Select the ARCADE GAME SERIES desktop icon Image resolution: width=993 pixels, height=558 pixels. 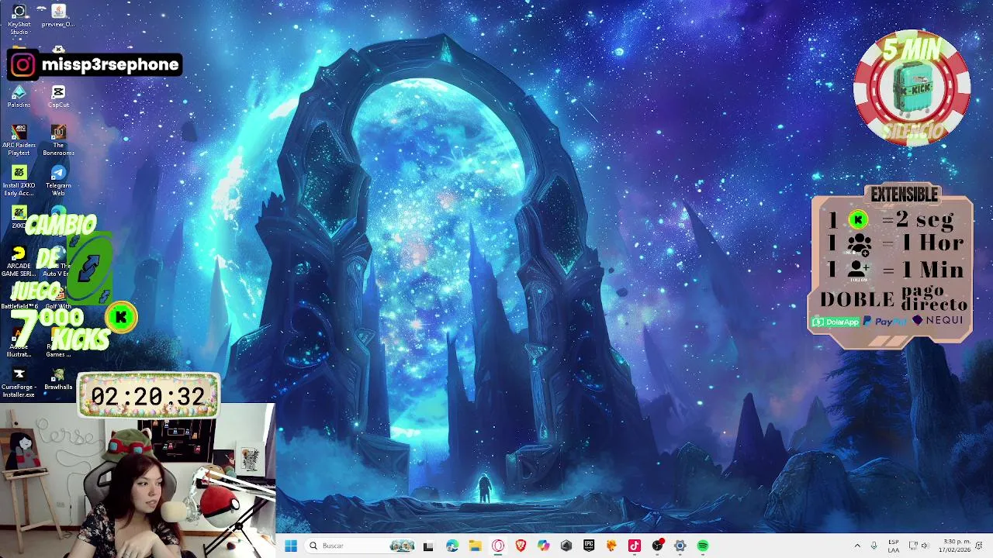coord(19,261)
